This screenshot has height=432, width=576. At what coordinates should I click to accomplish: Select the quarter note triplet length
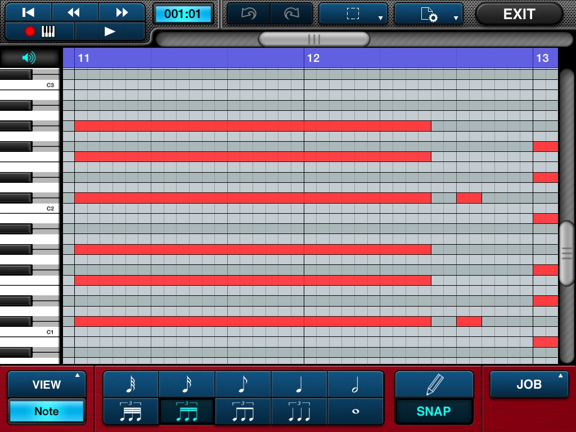[299, 411]
